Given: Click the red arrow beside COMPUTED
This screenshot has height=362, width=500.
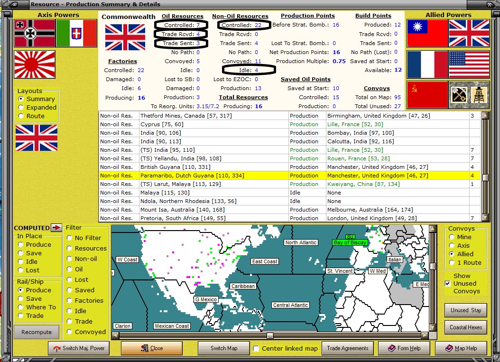Looking at the screenshot, I should coord(56,227).
